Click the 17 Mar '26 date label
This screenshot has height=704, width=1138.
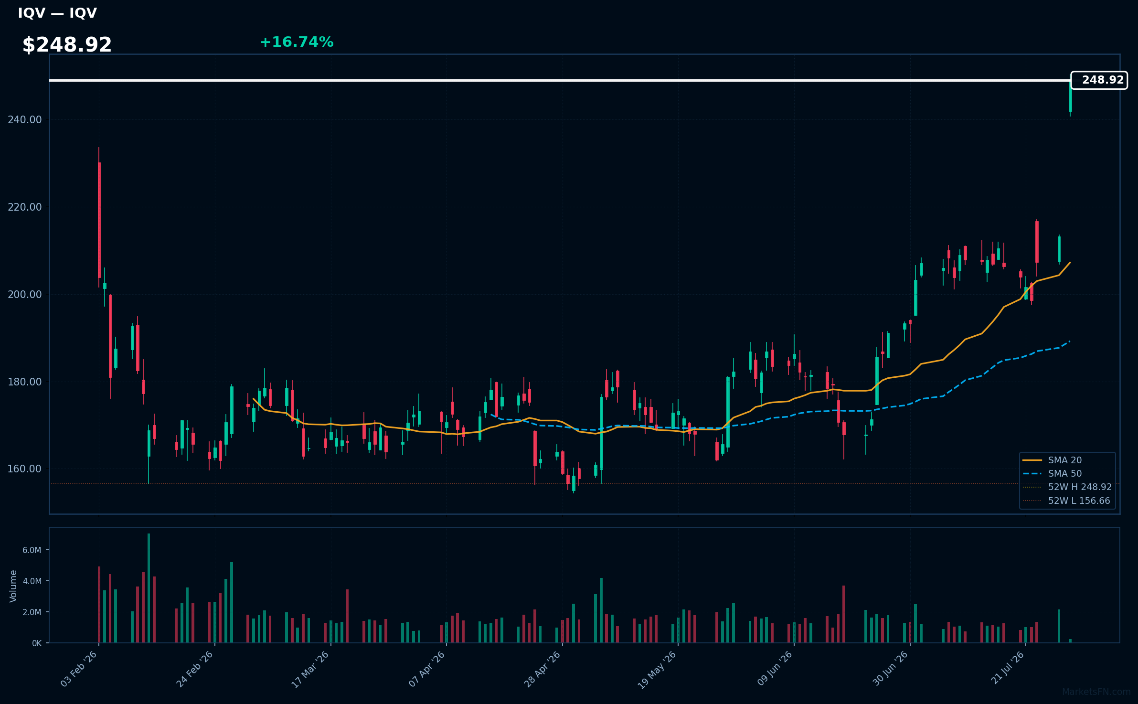(x=310, y=669)
